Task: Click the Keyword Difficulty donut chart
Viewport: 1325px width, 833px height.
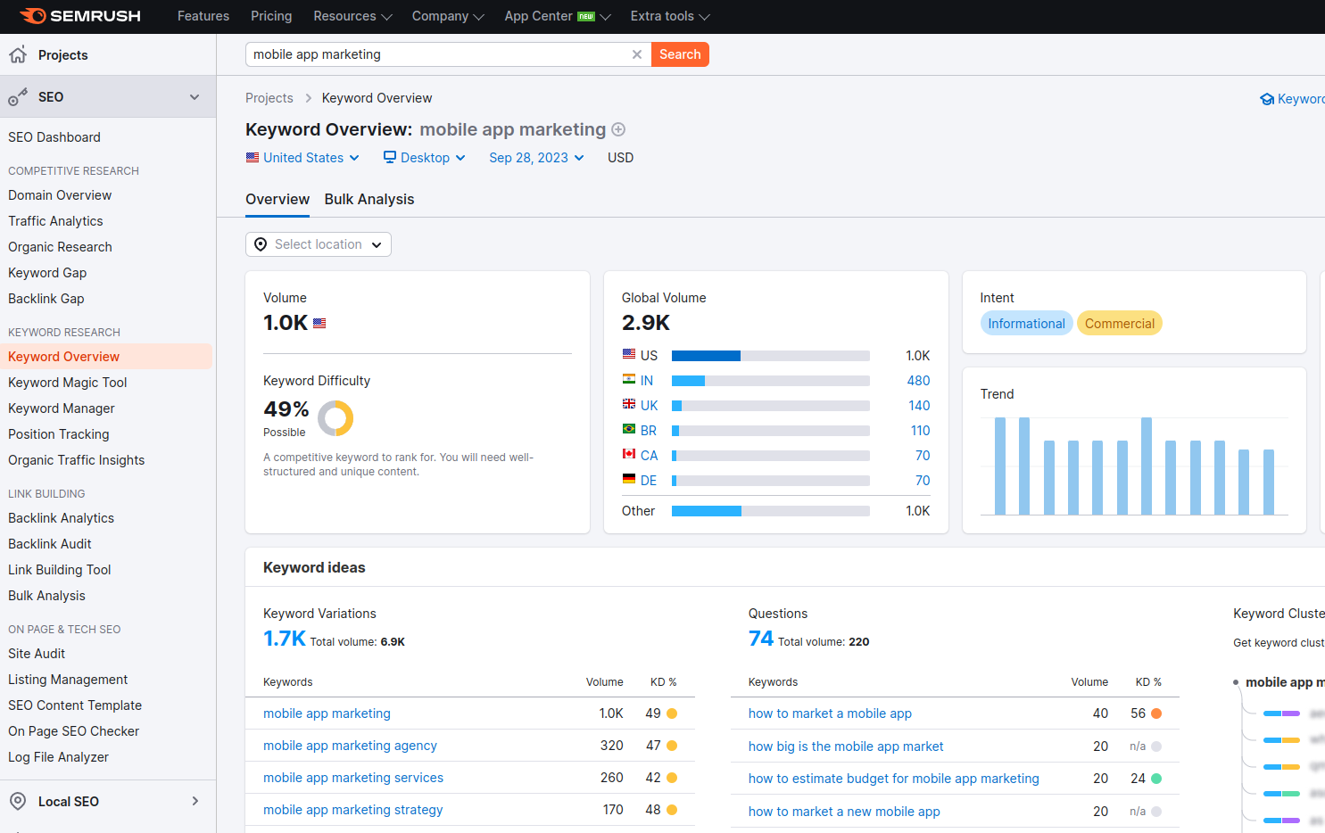Action: pyautogui.click(x=335, y=417)
